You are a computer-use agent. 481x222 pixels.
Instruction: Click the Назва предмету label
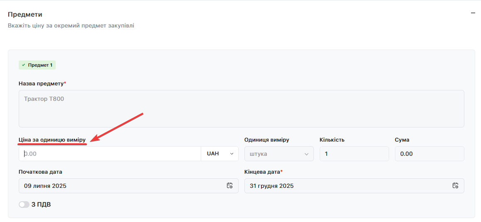click(41, 84)
